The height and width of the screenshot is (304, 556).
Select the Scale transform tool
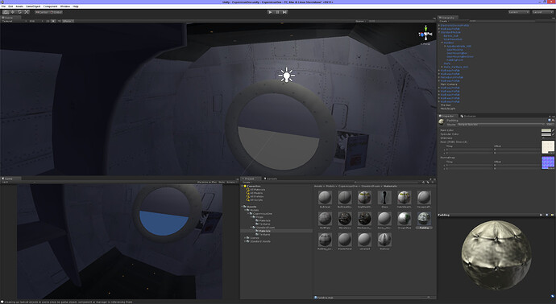[x=27, y=12]
